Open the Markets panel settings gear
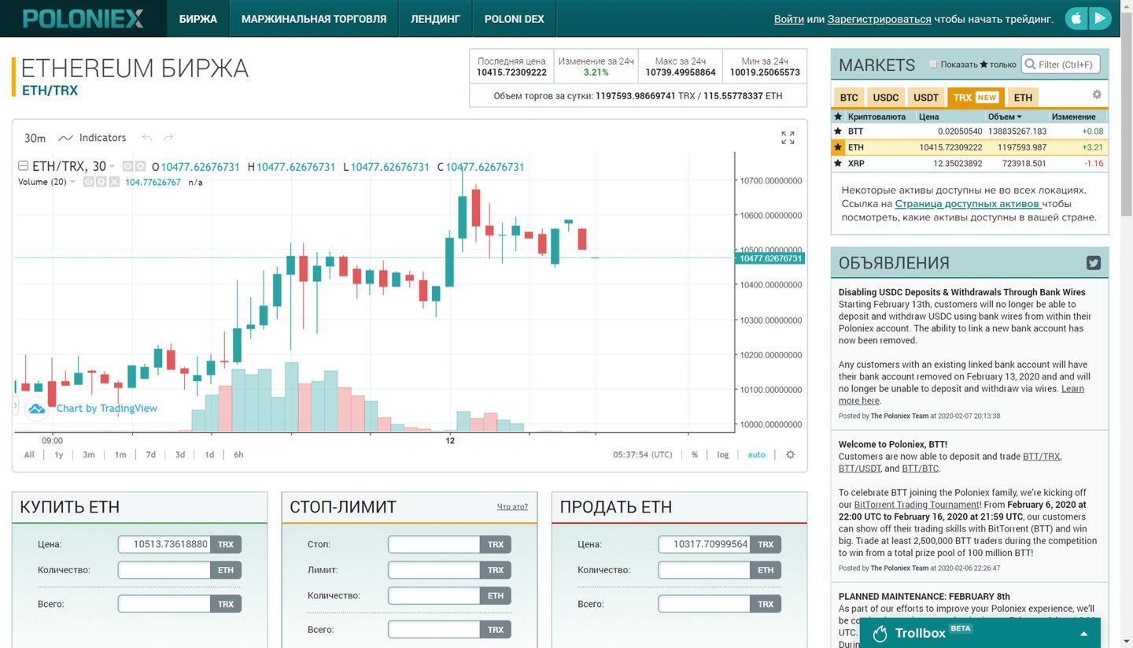 tap(1097, 94)
